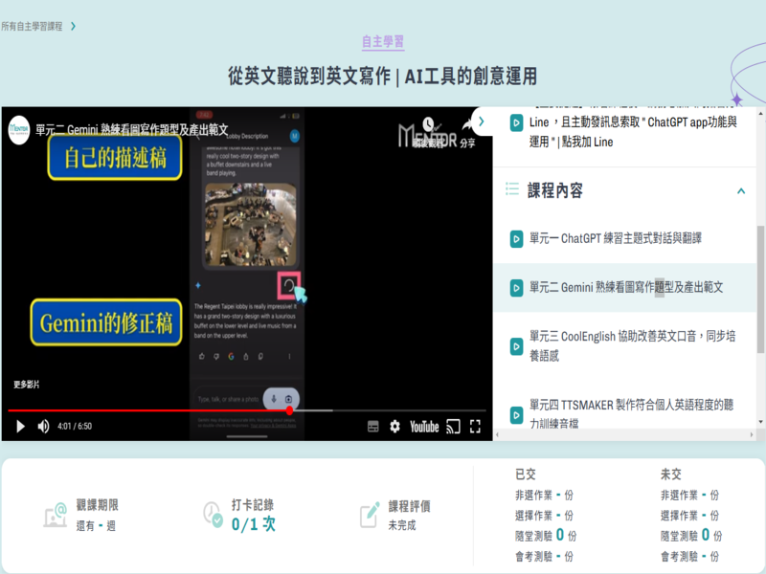Collapse the side panel with the arrow button
The width and height of the screenshot is (766, 574).
[x=482, y=121]
